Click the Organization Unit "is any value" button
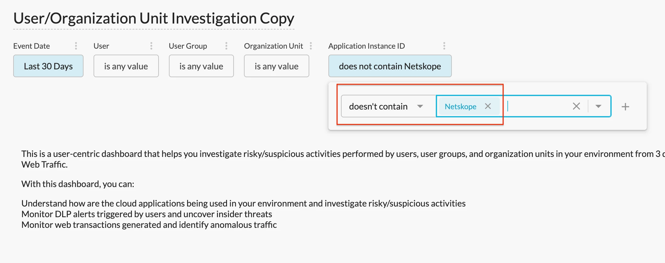Screen dimensions: 665x263 pyautogui.click(x=277, y=66)
